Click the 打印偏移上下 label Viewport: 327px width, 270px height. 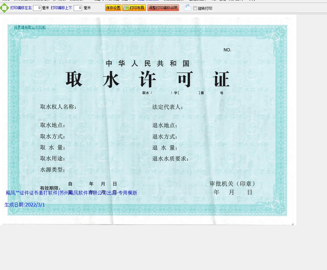61,8
